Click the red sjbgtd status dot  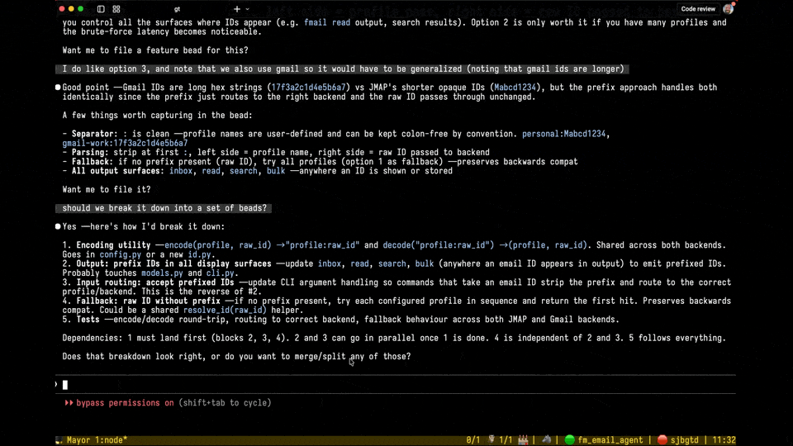click(662, 440)
